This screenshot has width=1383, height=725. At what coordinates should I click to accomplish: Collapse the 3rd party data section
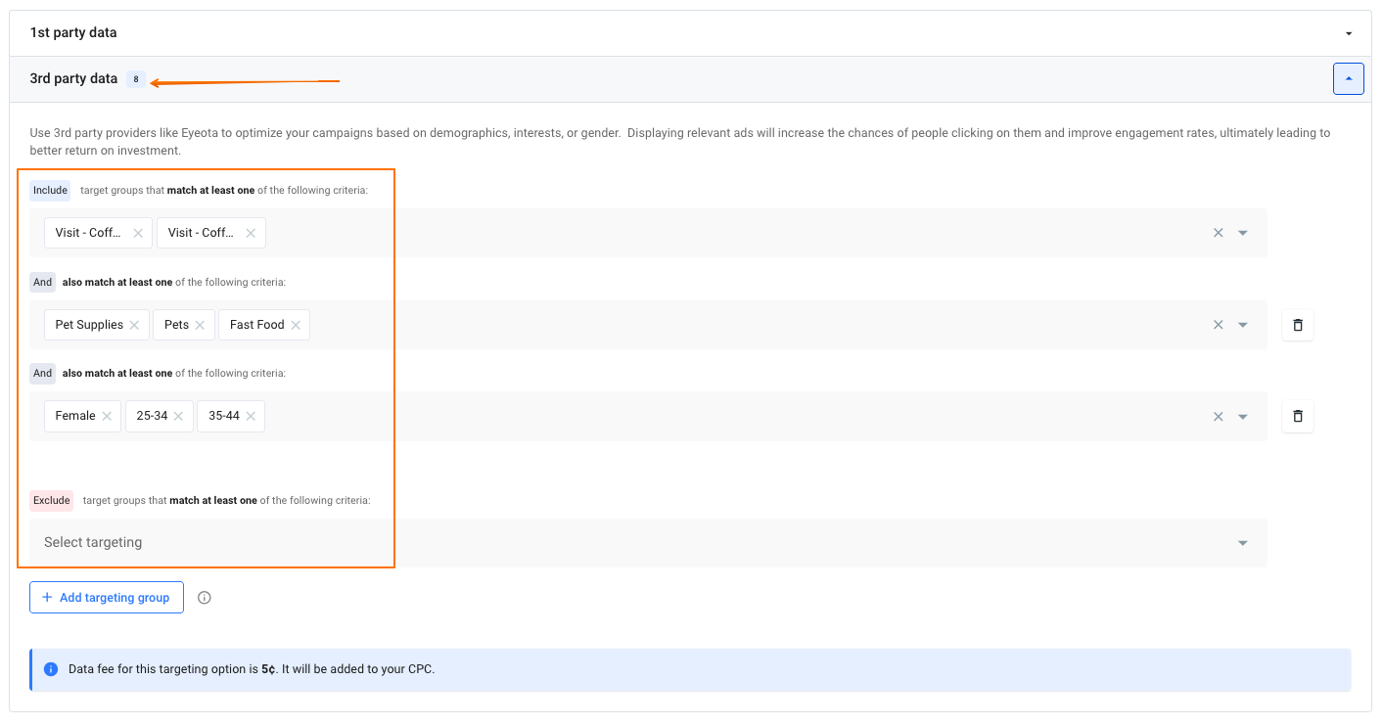[1348, 78]
